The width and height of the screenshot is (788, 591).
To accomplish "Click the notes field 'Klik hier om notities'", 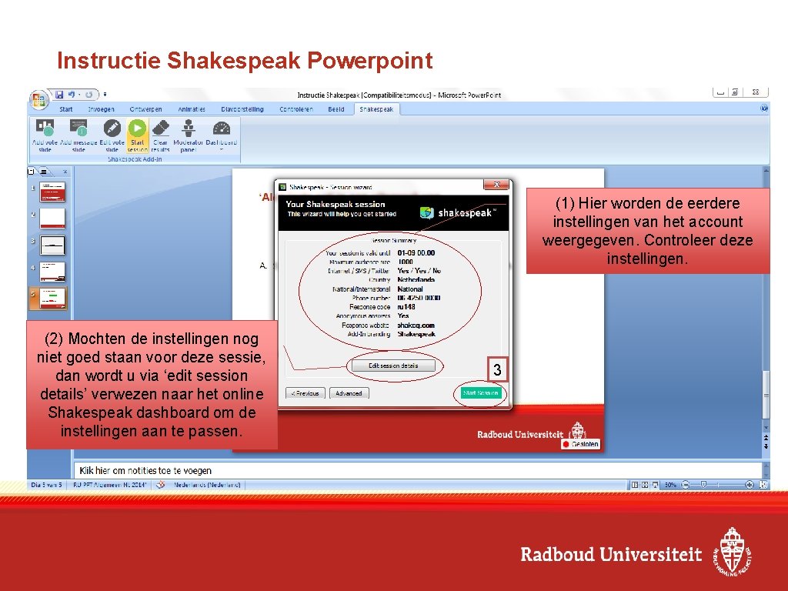I will (x=417, y=470).
